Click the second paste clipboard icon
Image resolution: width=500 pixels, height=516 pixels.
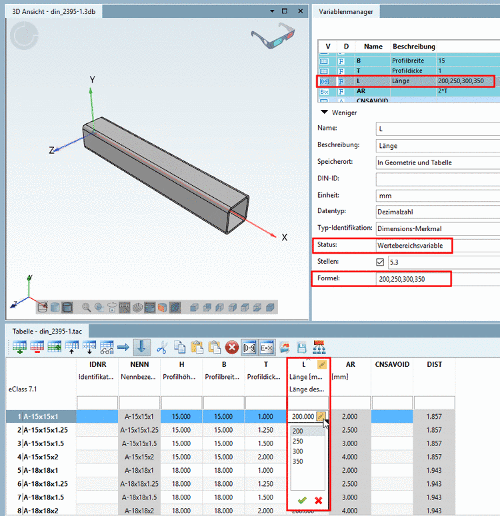point(214,348)
